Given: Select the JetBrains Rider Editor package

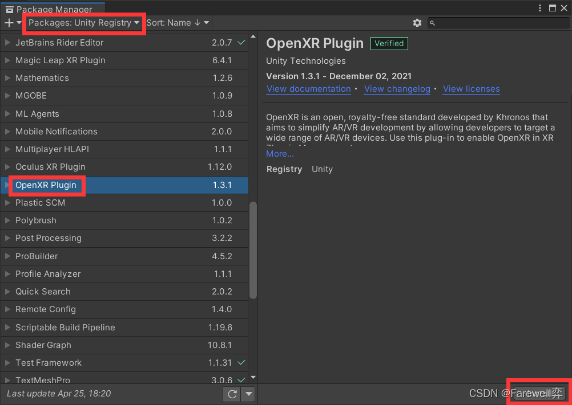Looking at the screenshot, I should point(124,43).
